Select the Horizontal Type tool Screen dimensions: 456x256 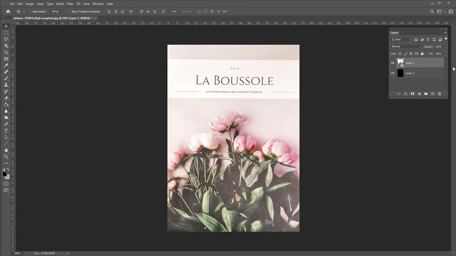point(6,130)
